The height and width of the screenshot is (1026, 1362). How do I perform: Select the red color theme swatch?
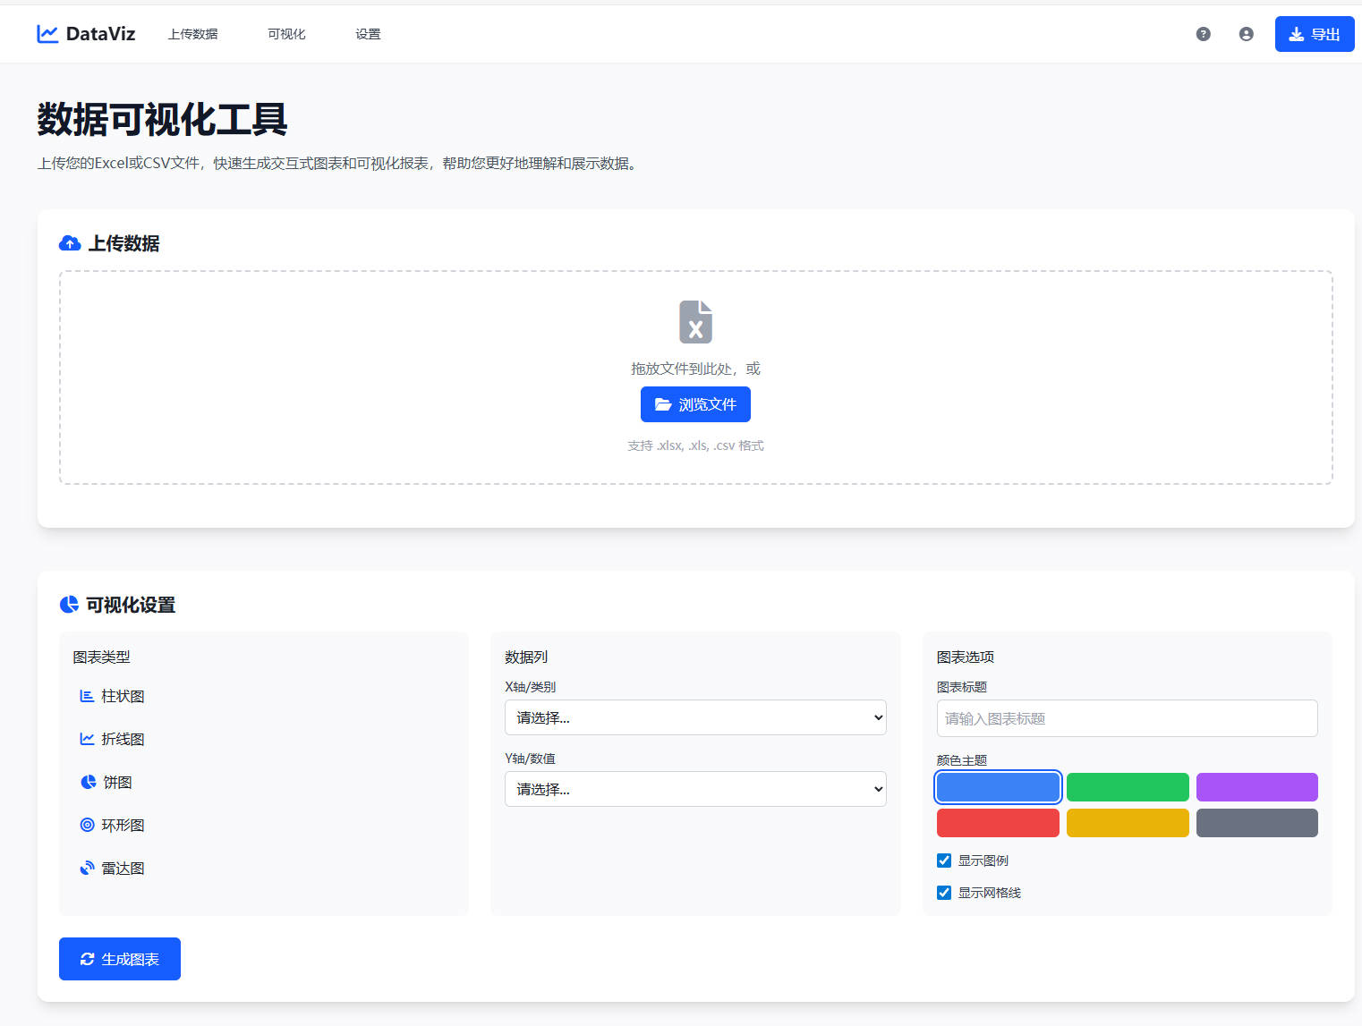998,823
